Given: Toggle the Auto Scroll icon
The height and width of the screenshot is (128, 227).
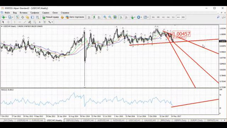Looking at the screenshot, I should pyautogui.click(x=121, y=17).
